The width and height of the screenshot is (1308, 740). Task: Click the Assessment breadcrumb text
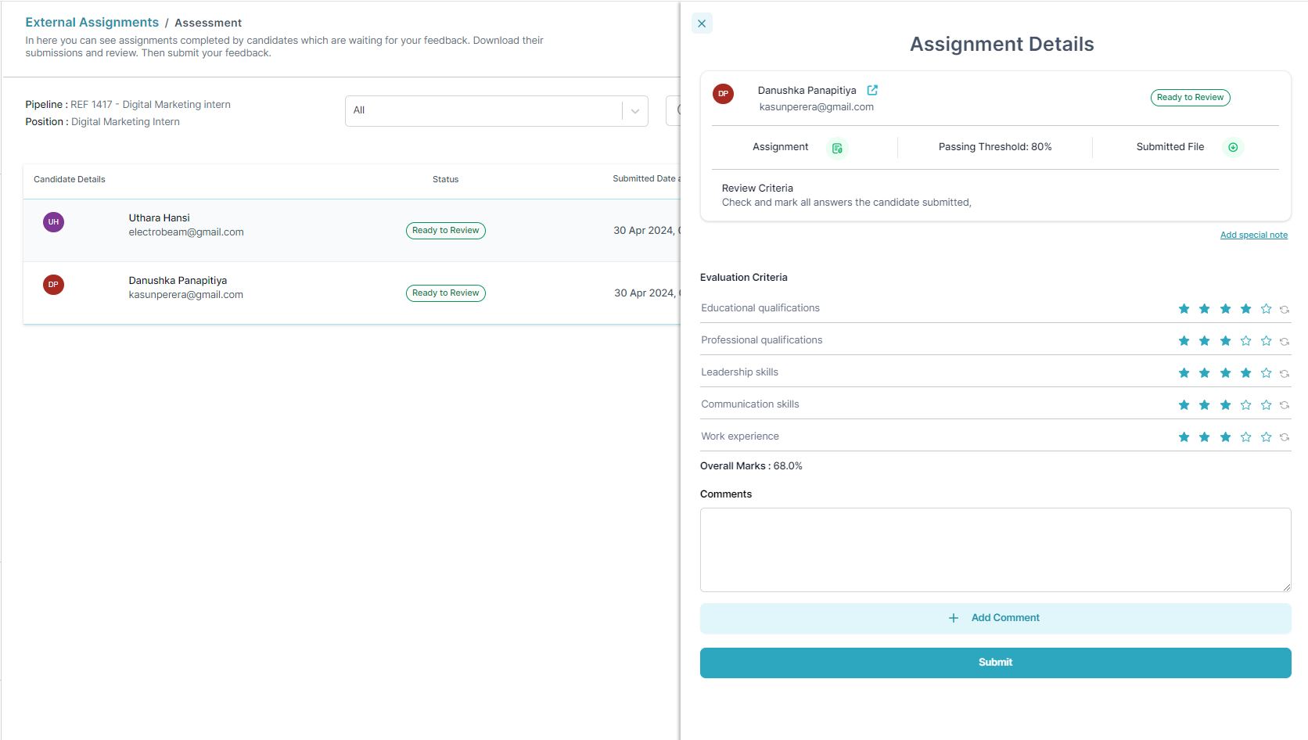pos(208,23)
